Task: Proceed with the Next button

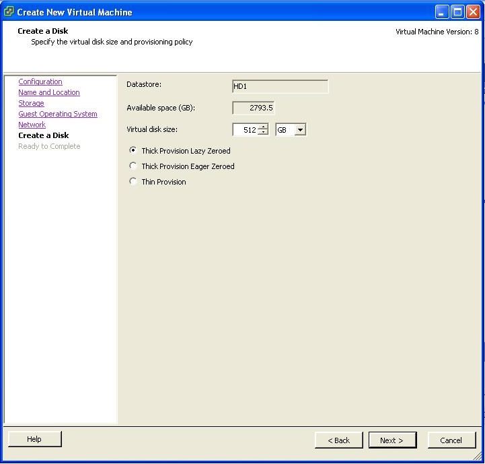Action: (x=392, y=440)
